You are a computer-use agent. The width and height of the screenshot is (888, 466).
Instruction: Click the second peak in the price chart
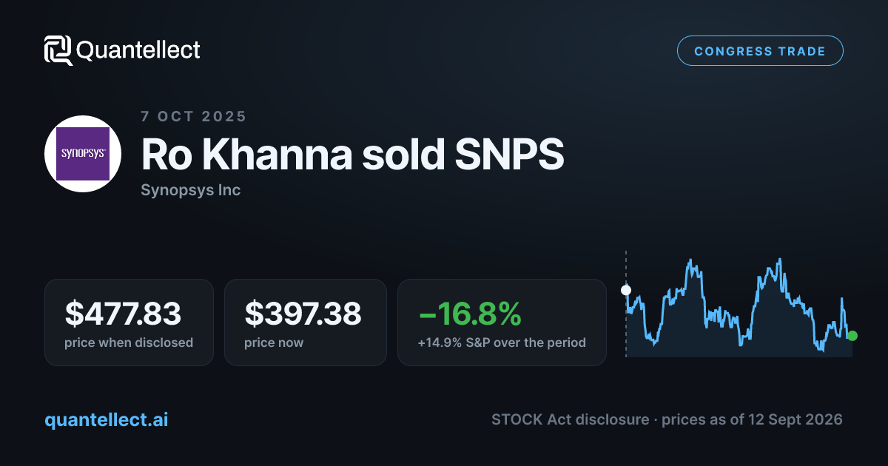(x=780, y=260)
